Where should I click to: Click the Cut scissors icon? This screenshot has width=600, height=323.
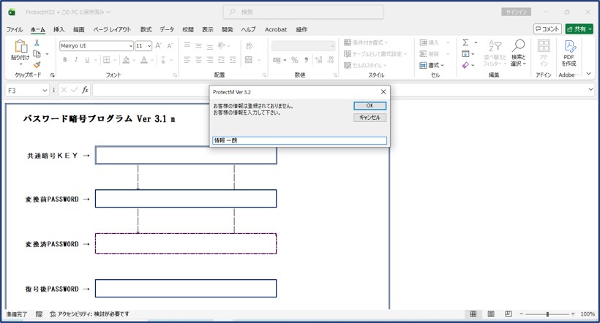[37, 43]
